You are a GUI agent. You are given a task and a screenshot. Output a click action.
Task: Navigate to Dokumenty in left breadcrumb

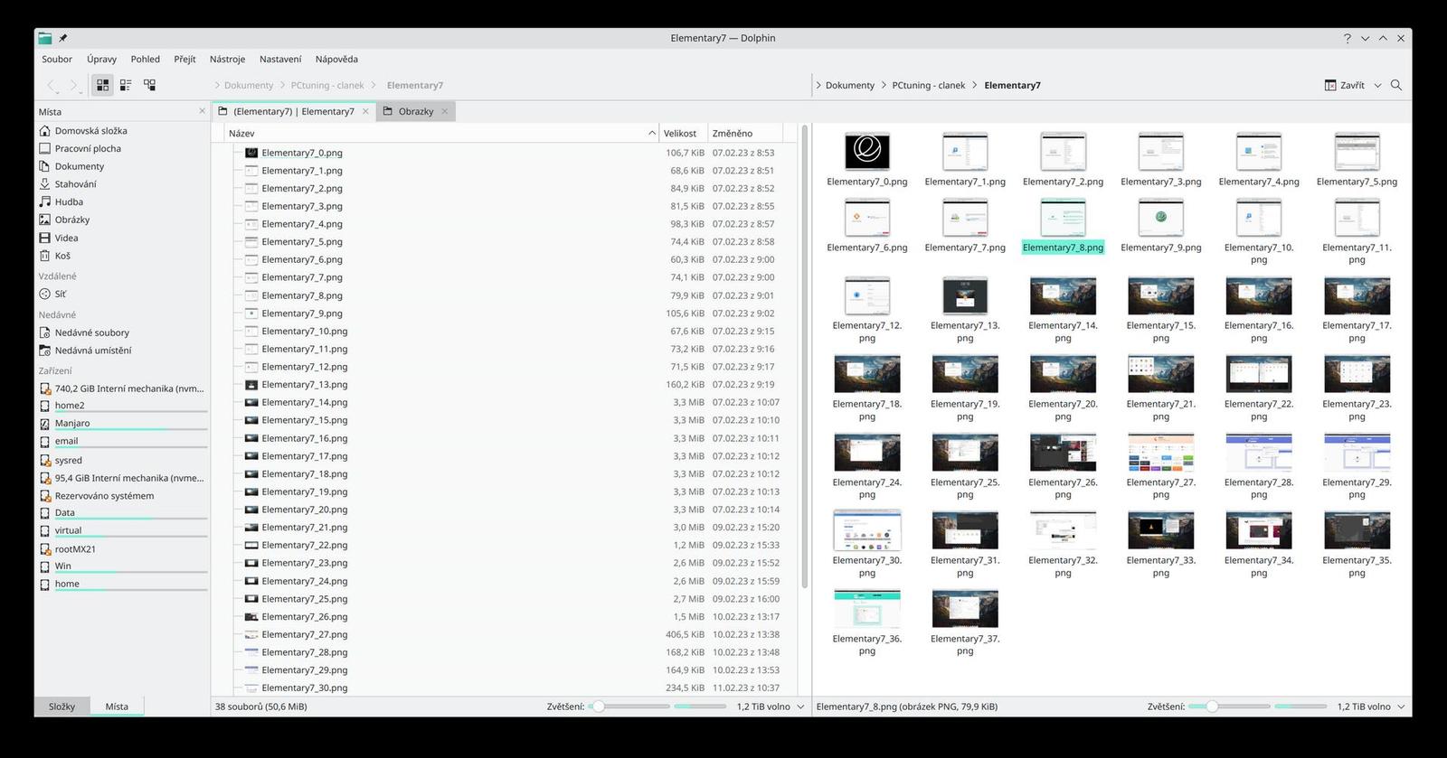click(x=249, y=85)
